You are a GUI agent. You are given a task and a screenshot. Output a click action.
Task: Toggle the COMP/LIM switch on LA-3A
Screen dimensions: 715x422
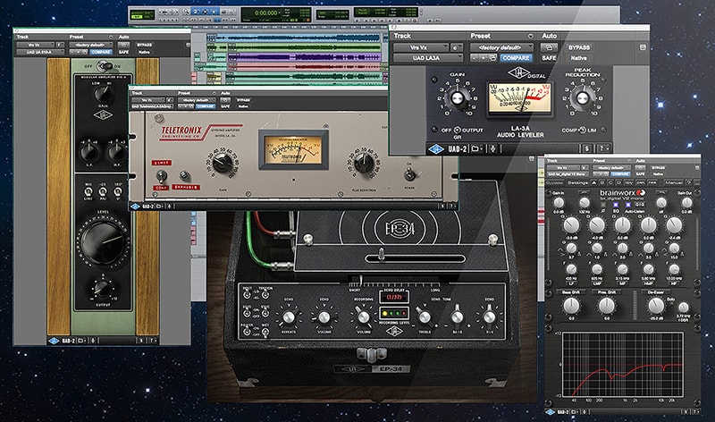[582, 130]
